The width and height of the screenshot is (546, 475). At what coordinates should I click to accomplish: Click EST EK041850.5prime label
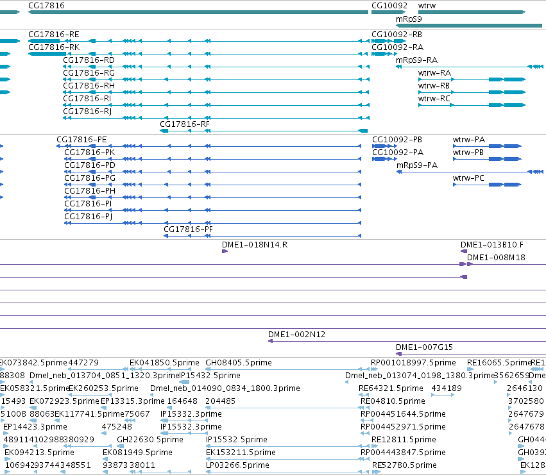(x=164, y=363)
